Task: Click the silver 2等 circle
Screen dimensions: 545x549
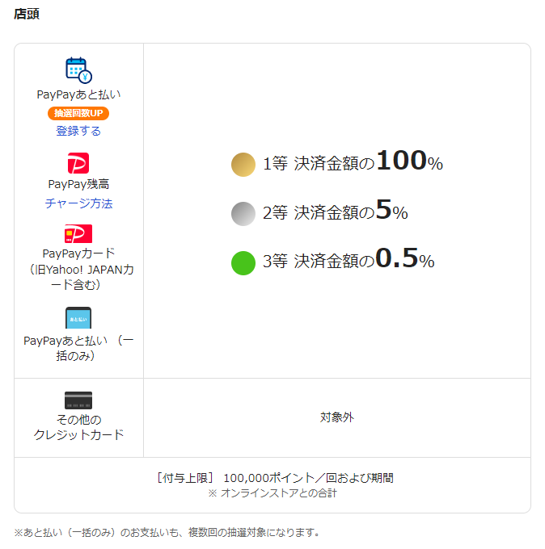Action: click(243, 214)
